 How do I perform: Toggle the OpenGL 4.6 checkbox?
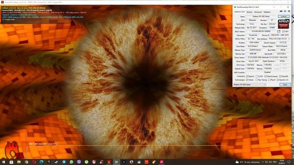tap(278, 80)
